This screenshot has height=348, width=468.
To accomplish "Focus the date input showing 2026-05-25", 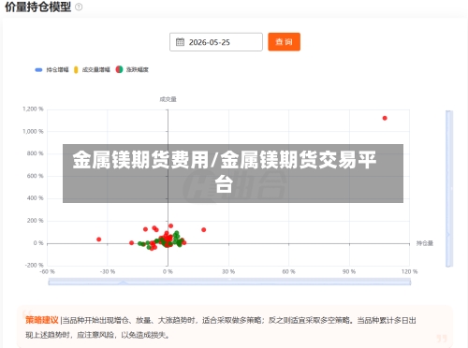I will [216, 42].
